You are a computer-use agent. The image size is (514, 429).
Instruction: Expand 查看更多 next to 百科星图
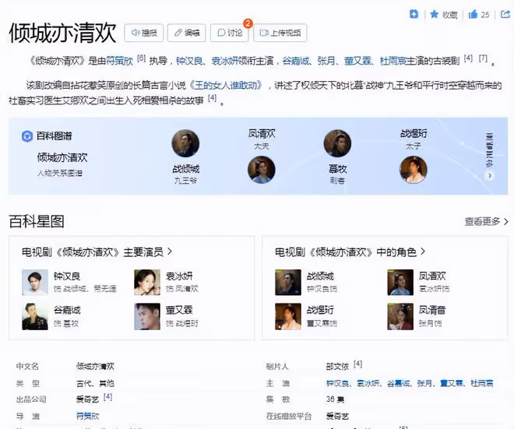click(486, 222)
